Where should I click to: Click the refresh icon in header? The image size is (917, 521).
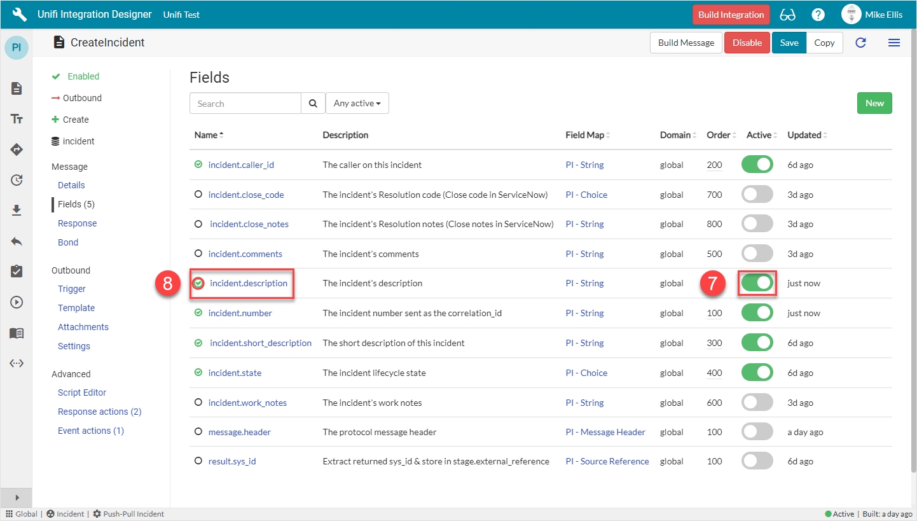tap(860, 43)
